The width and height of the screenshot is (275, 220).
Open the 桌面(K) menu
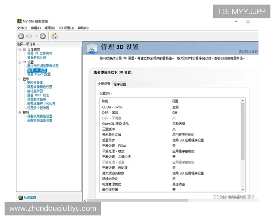pos(49,28)
